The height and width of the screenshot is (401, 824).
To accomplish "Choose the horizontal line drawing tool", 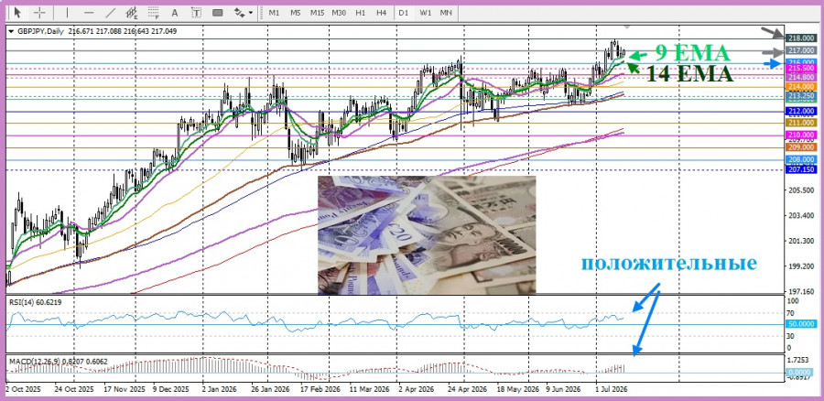I will 89,12.
